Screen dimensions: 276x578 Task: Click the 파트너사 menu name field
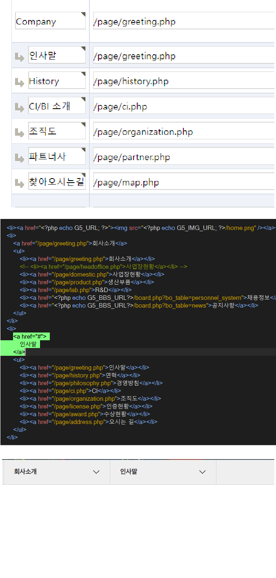[57, 156]
